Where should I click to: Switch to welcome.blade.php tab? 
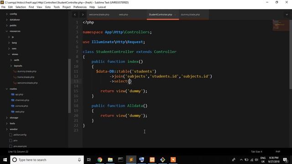coord(99,15)
